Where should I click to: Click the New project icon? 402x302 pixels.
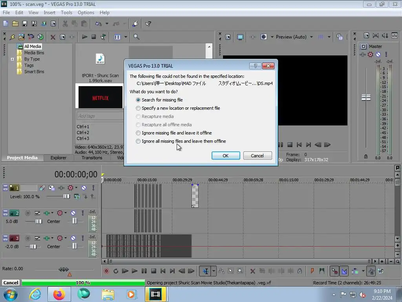tap(5, 24)
